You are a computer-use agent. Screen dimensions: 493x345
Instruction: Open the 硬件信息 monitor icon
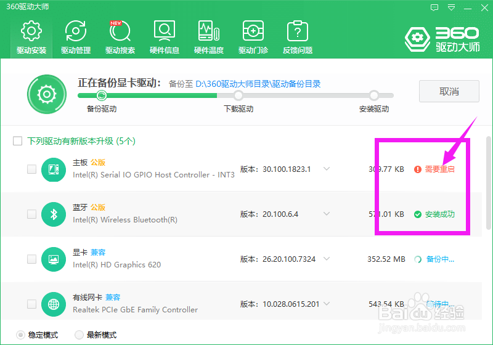point(165,30)
